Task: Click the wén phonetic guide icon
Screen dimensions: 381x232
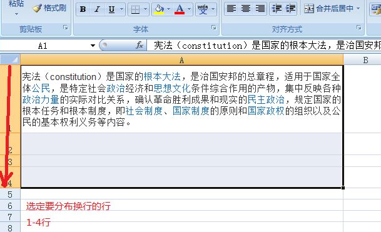Action: click(x=203, y=9)
